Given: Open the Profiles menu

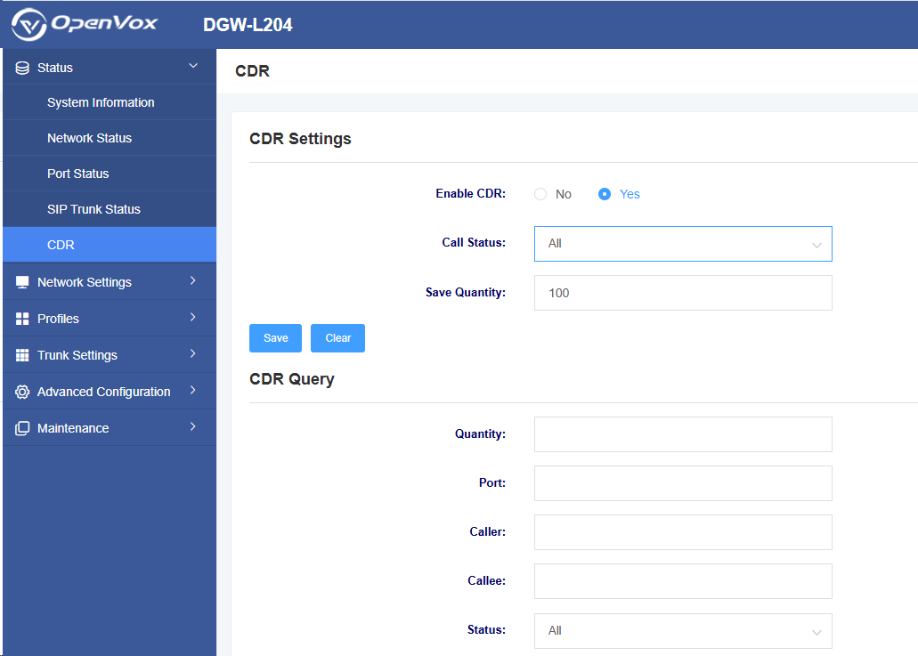Looking at the screenshot, I should coord(110,319).
